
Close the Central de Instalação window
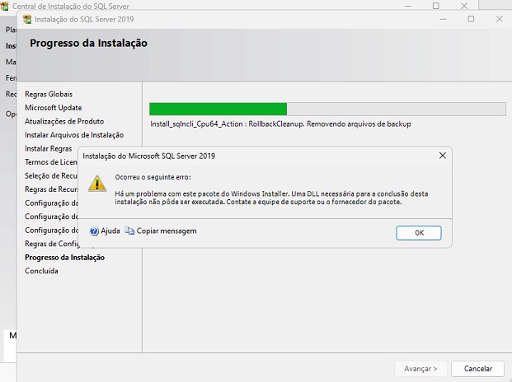click(x=464, y=6)
